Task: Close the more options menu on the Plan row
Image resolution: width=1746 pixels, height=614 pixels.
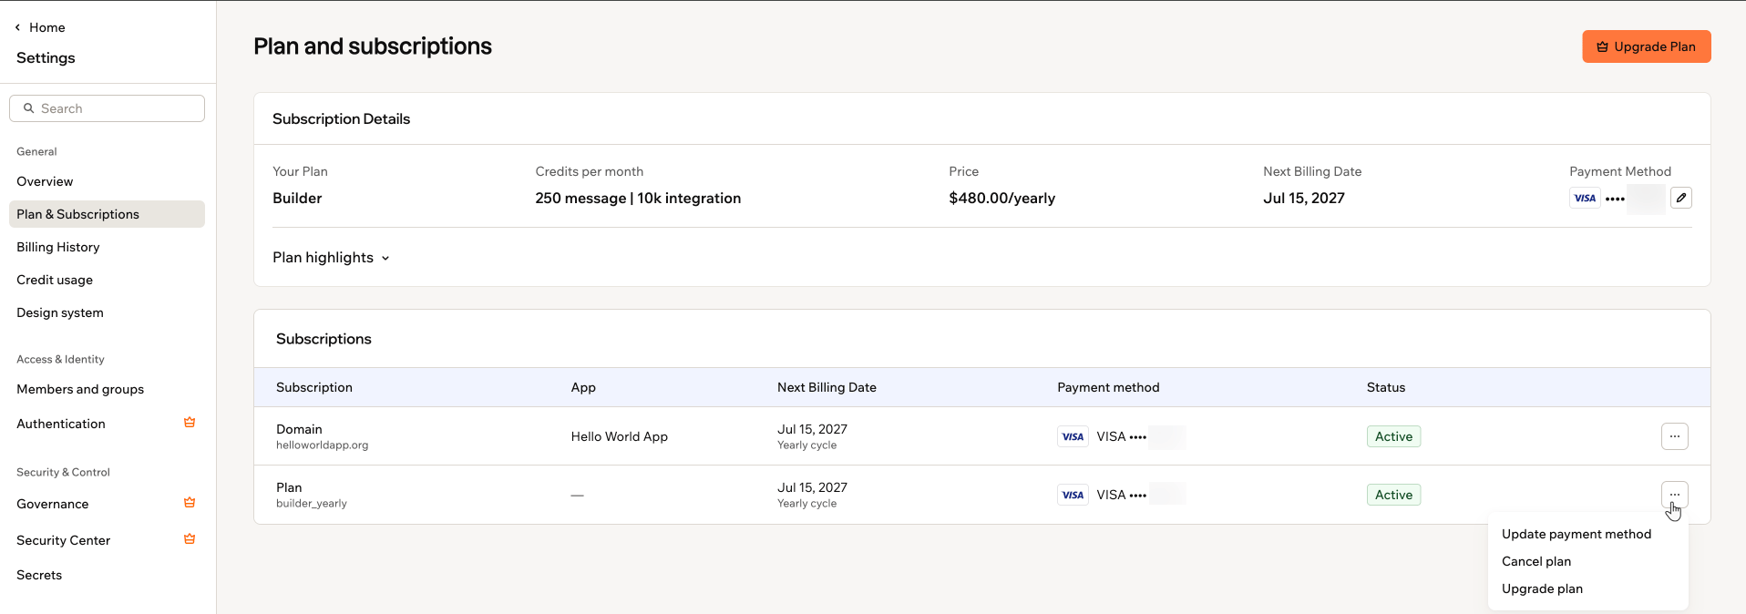Action: pyautogui.click(x=1674, y=495)
